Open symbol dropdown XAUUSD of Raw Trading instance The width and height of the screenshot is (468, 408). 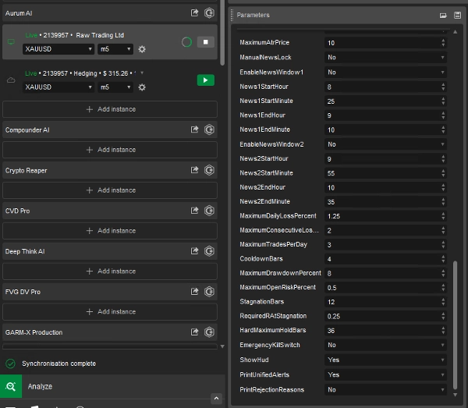click(x=58, y=49)
